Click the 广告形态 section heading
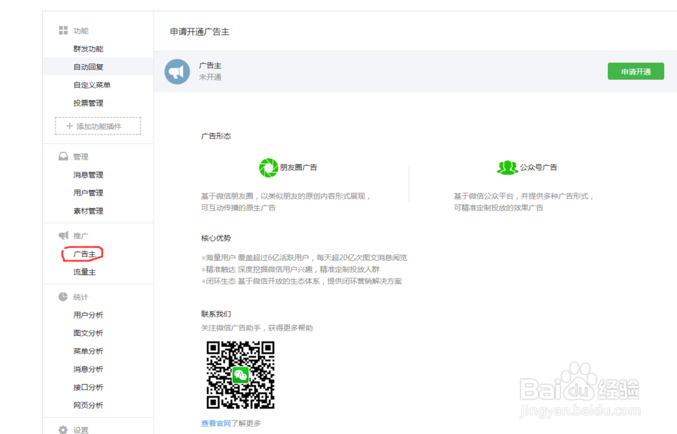The height and width of the screenshot is (434, 677). [216, 136]
